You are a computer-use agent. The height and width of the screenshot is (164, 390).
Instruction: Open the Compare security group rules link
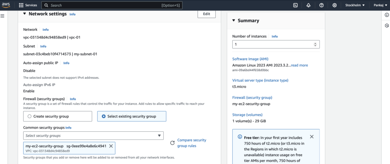point(192,143)
